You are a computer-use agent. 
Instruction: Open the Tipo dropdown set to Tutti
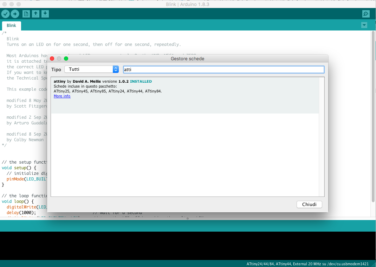click(x=92, y=69)
